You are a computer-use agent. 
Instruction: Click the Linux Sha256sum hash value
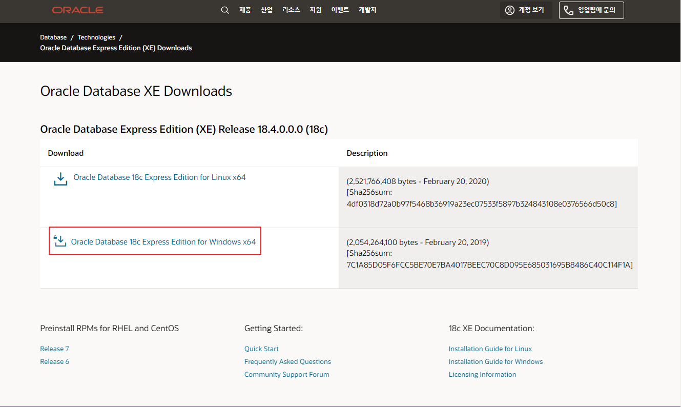pyautogui.click(x=482, y=204)
